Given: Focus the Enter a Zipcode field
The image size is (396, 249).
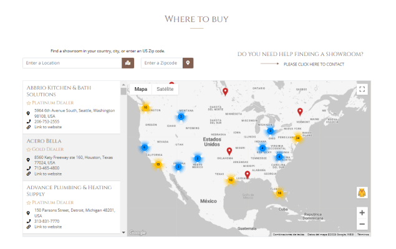Looking at the screenshot, I should (x=161, y=63).
